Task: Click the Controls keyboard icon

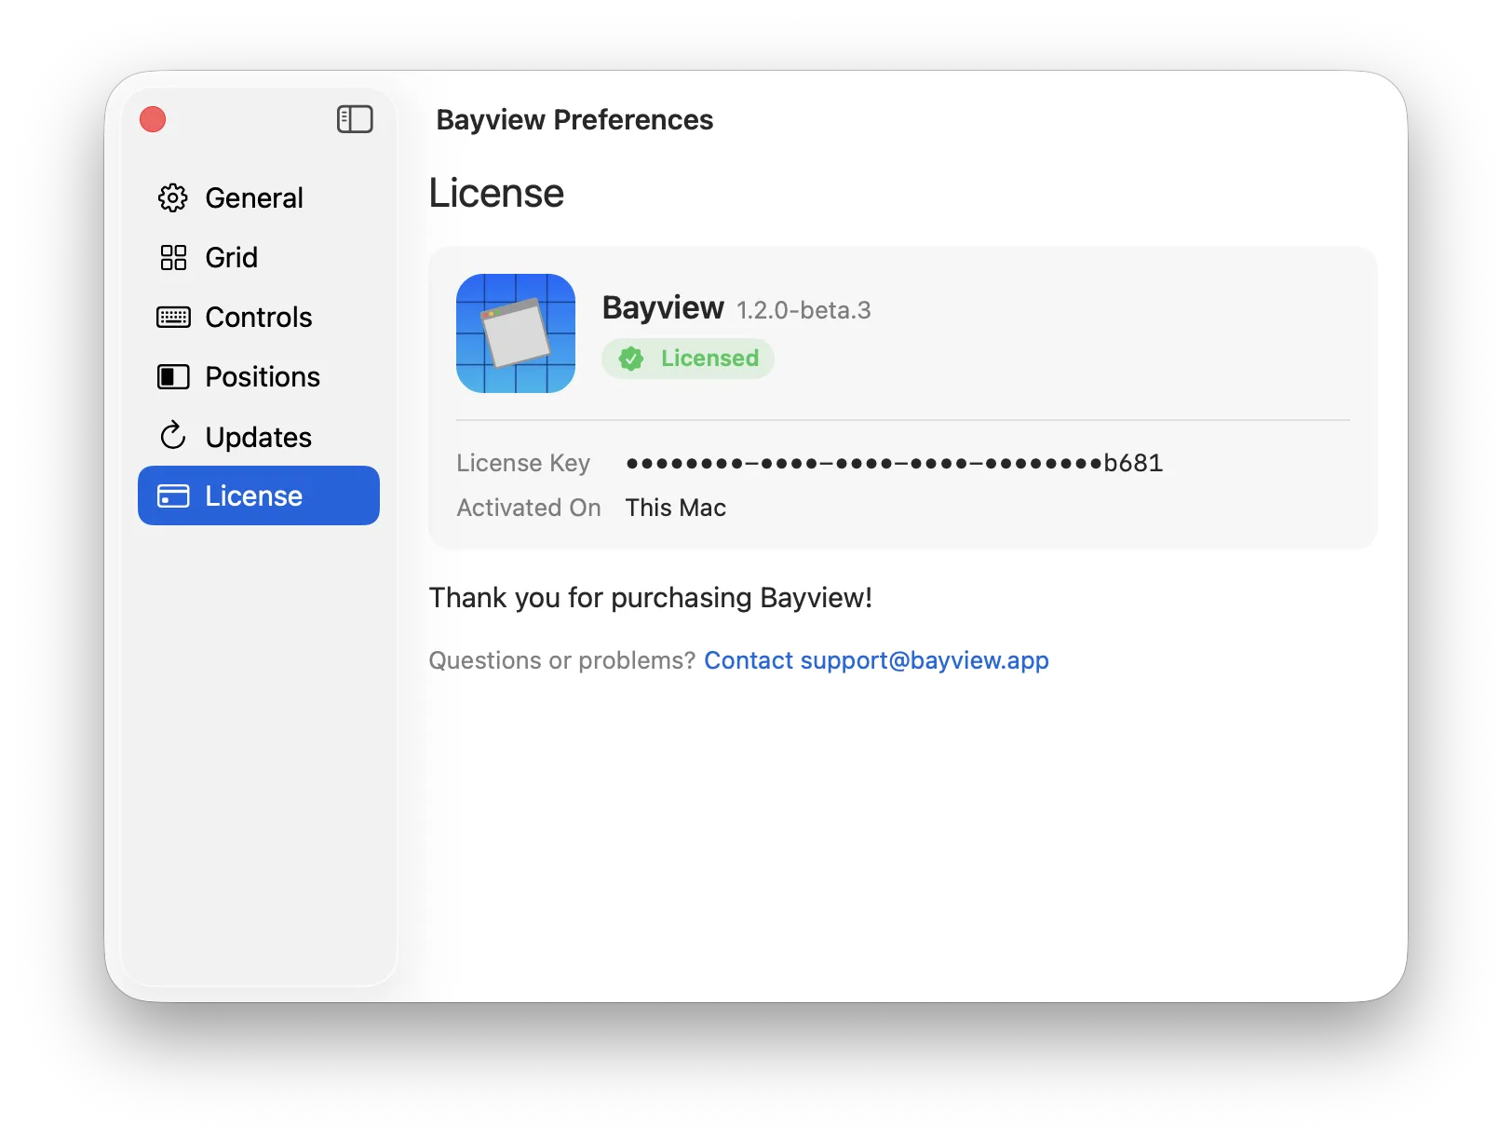Action: (173, 317)
